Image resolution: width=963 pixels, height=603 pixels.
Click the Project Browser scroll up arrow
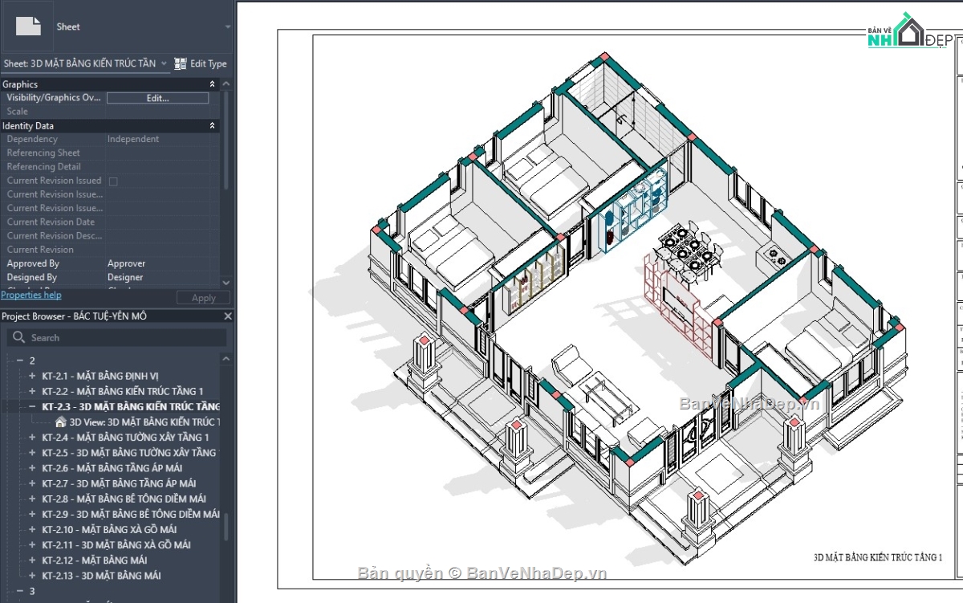click(226, 358)
